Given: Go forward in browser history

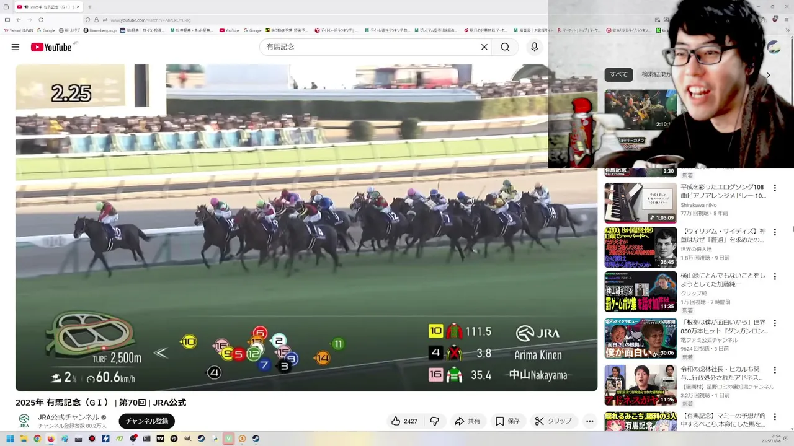Looking at the screenshot, I should pyautogui.click(x=29, y=20).
